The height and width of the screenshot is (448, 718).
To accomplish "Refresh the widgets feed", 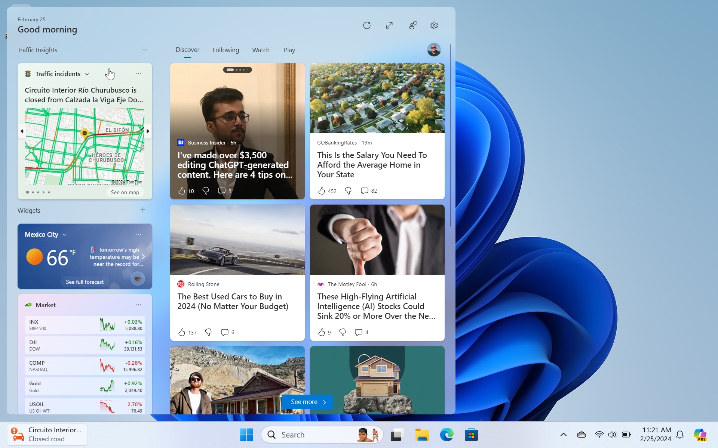I will click(x=366, y=25).
